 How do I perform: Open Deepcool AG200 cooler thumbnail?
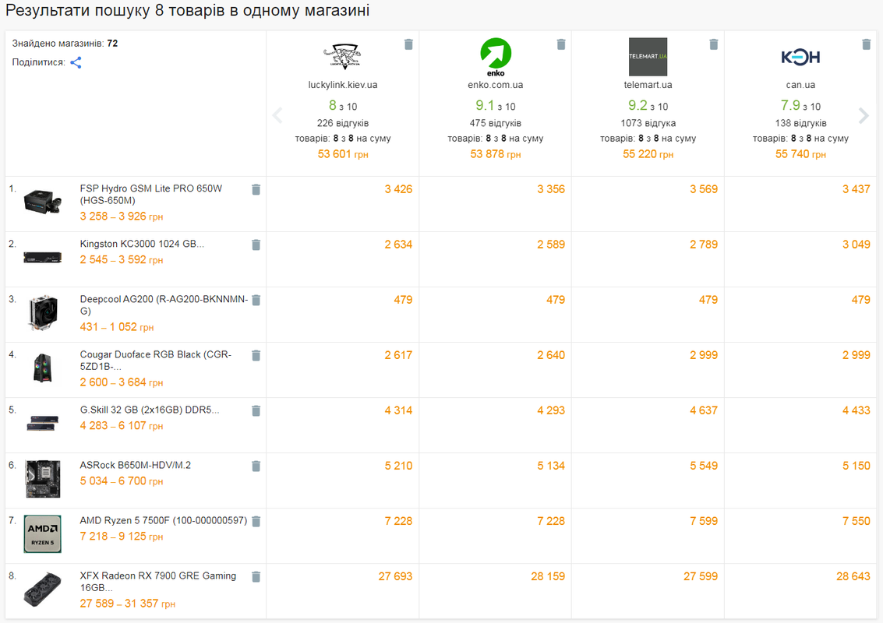pos(43,313)
